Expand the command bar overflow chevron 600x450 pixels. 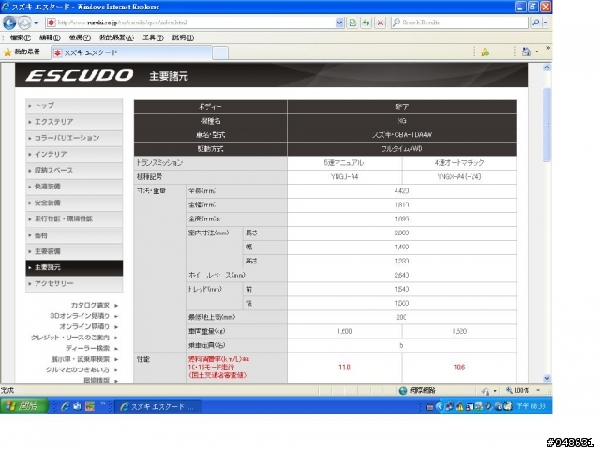[x=547, y=48]
